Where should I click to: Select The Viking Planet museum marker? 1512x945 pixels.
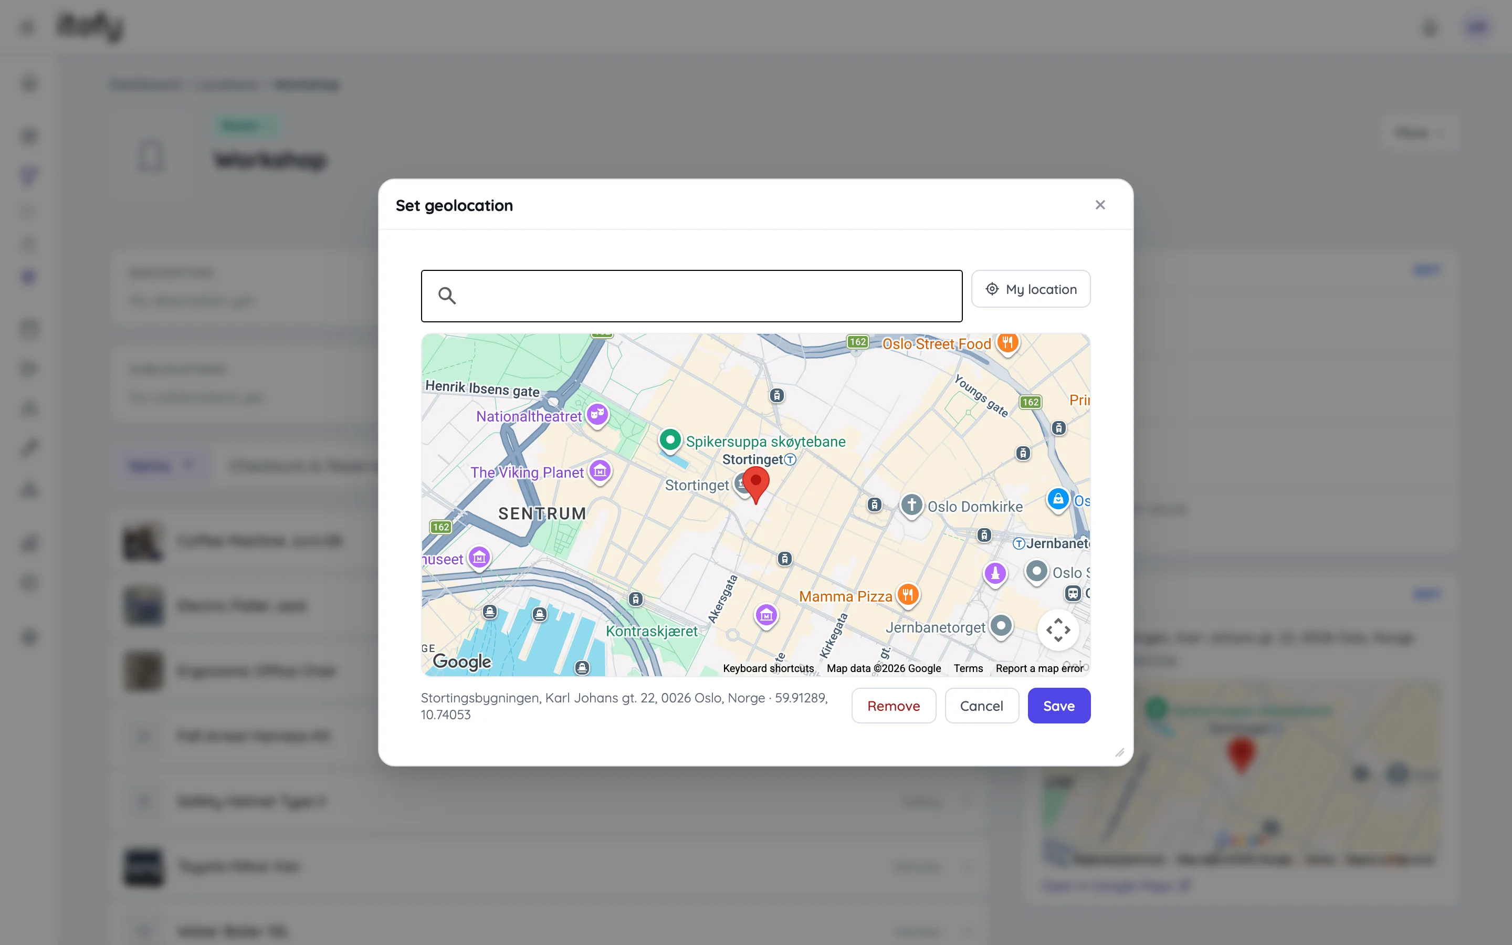tap(600, 472)
